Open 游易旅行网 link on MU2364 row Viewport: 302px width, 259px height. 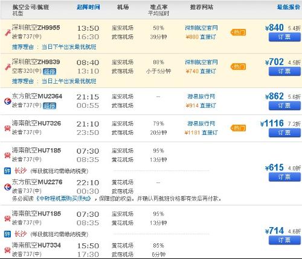[x=201, y=96]
